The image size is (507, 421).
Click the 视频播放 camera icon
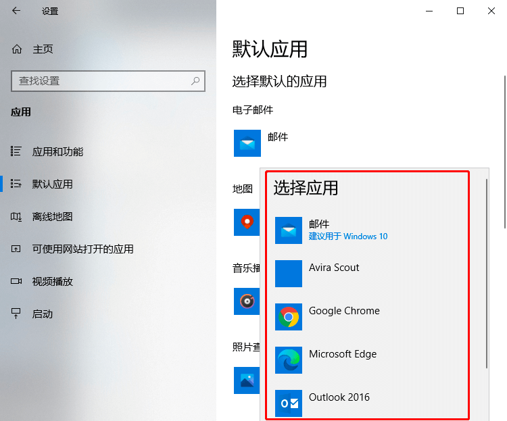[16, 281]
